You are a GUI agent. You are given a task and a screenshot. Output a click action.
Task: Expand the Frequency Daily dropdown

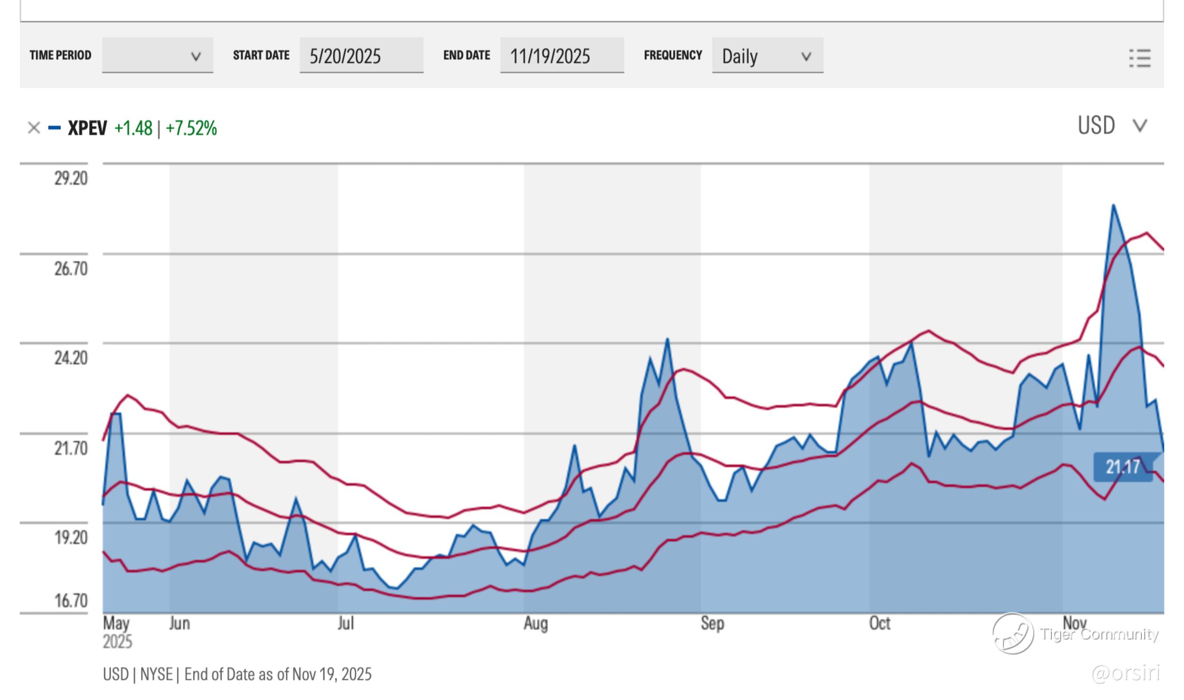767,55
